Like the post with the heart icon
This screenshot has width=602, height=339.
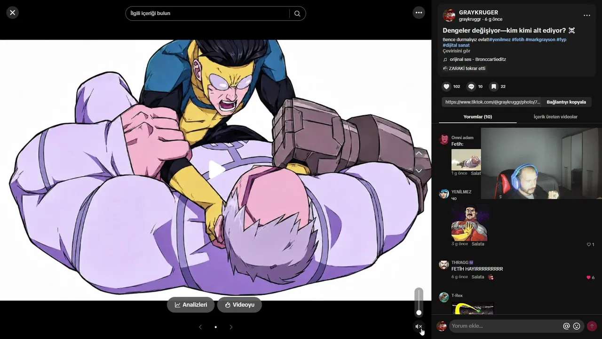[x=446, y=87]
